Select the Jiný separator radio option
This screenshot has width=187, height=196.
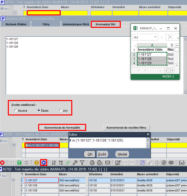pos(61,110)
